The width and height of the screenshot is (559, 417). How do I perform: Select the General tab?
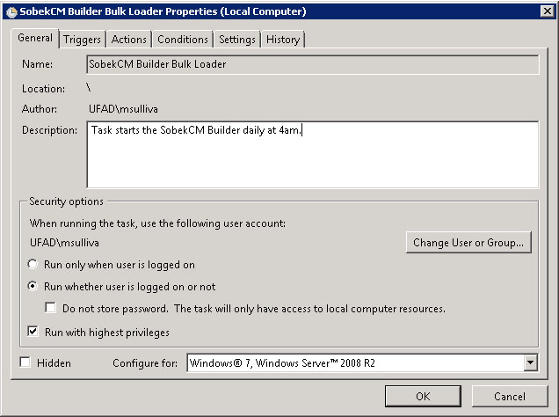click(x=35, y=38)
